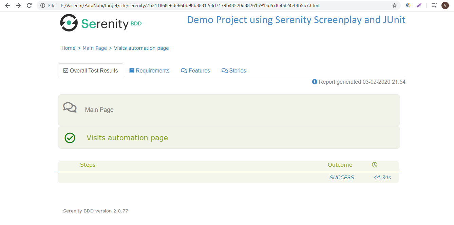
Task: Click the checklist icon on Overall Test Results tab
Action: [x=65, y=70]
